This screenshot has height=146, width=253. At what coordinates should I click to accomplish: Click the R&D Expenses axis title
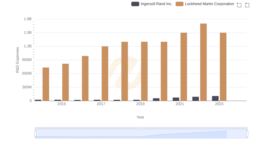click(17, 60)
